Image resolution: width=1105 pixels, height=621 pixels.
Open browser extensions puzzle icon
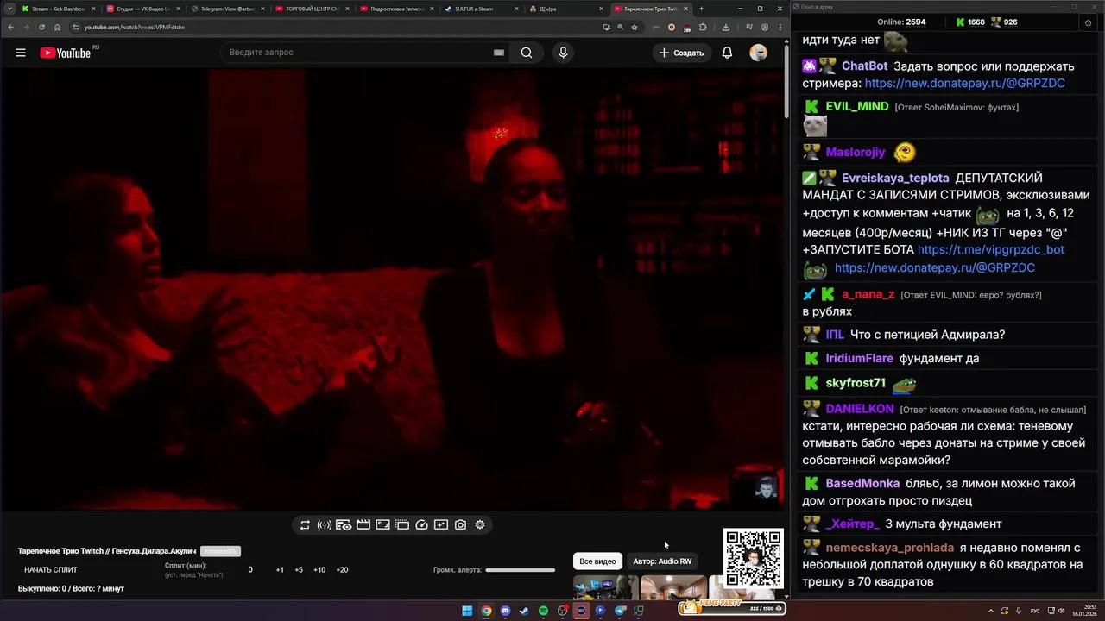[x=702, y=27]
